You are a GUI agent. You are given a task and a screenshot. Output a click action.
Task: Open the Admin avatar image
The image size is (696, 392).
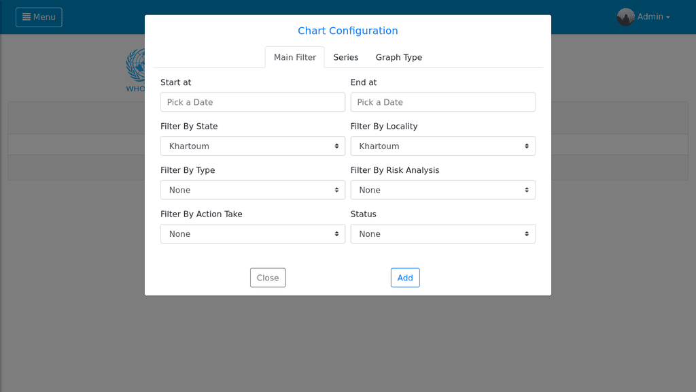625,17
